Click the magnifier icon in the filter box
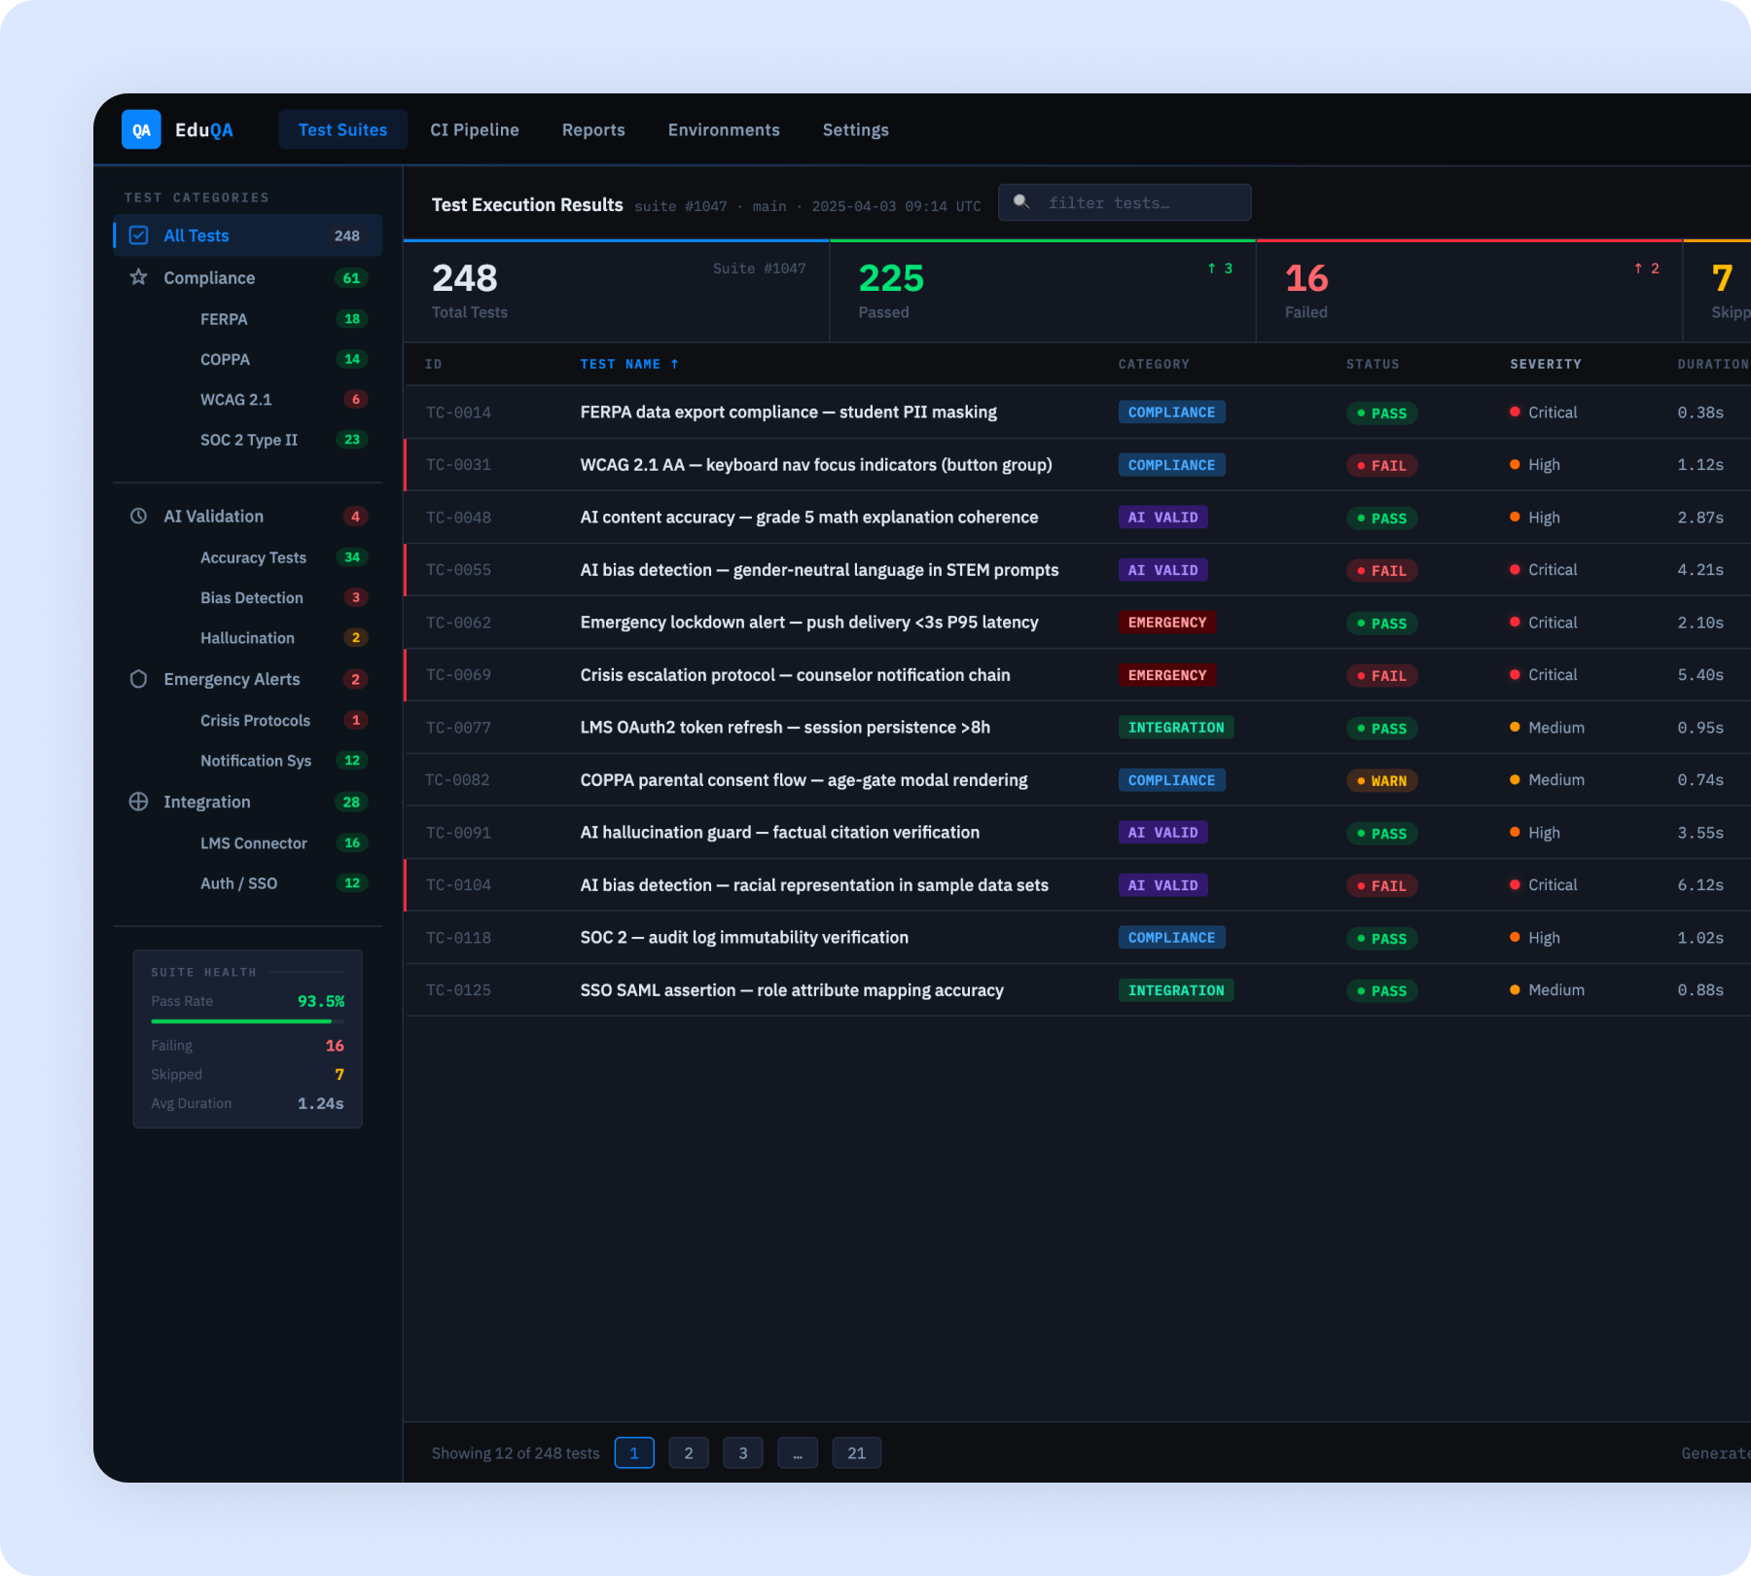Screen dimensions: 1751x1576 [x=1020, y=202]
